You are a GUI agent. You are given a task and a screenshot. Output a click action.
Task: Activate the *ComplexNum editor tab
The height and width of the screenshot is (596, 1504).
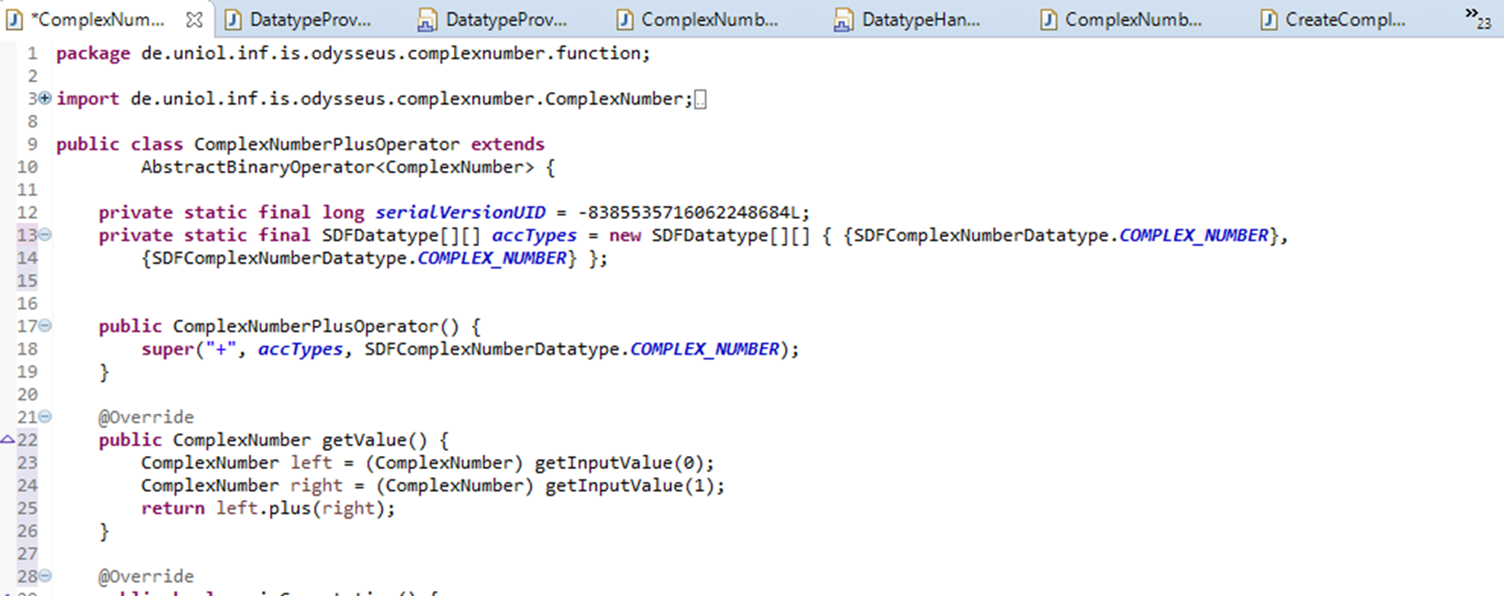coord(98,20)
